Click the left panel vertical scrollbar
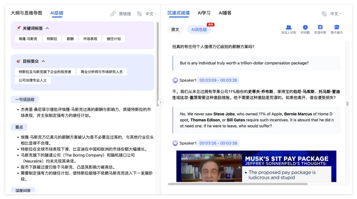 point(158,64)
